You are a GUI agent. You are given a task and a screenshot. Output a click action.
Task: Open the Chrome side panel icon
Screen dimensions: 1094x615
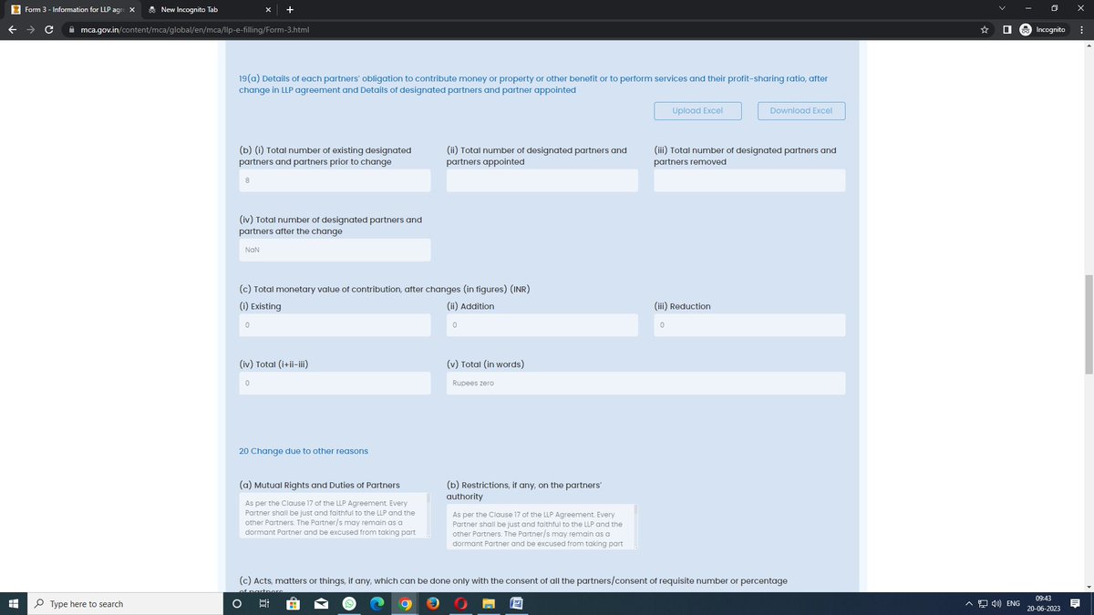point(1006,29)
